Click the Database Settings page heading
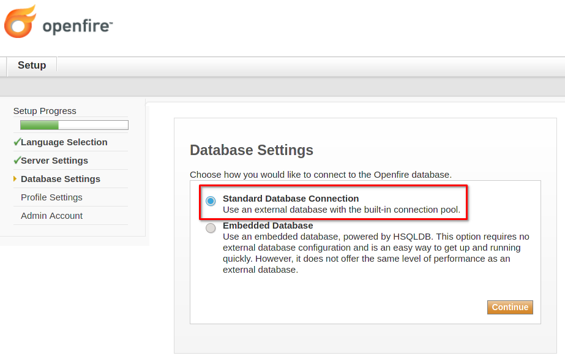The width and height of the screenshot is (565, 361). (x=252, y=150)
